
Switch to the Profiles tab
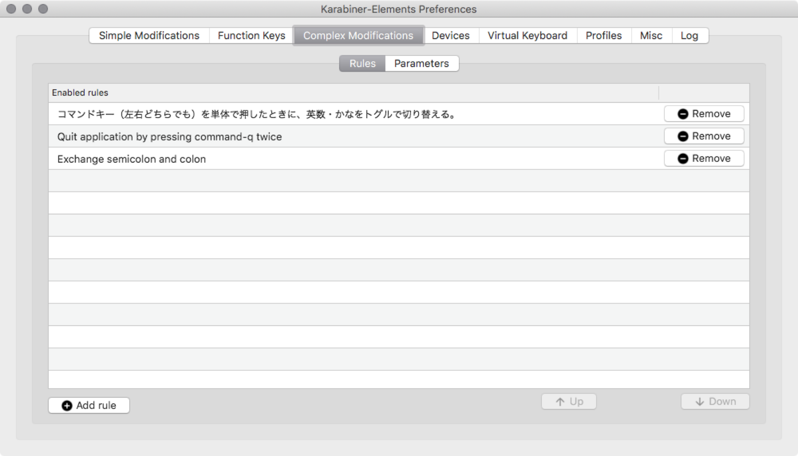point(603,36)
